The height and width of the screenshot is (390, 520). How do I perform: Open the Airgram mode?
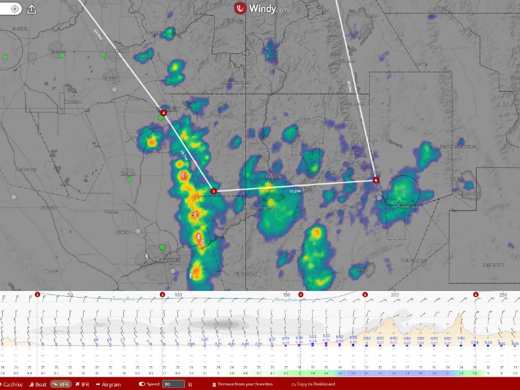click(108, 384)
